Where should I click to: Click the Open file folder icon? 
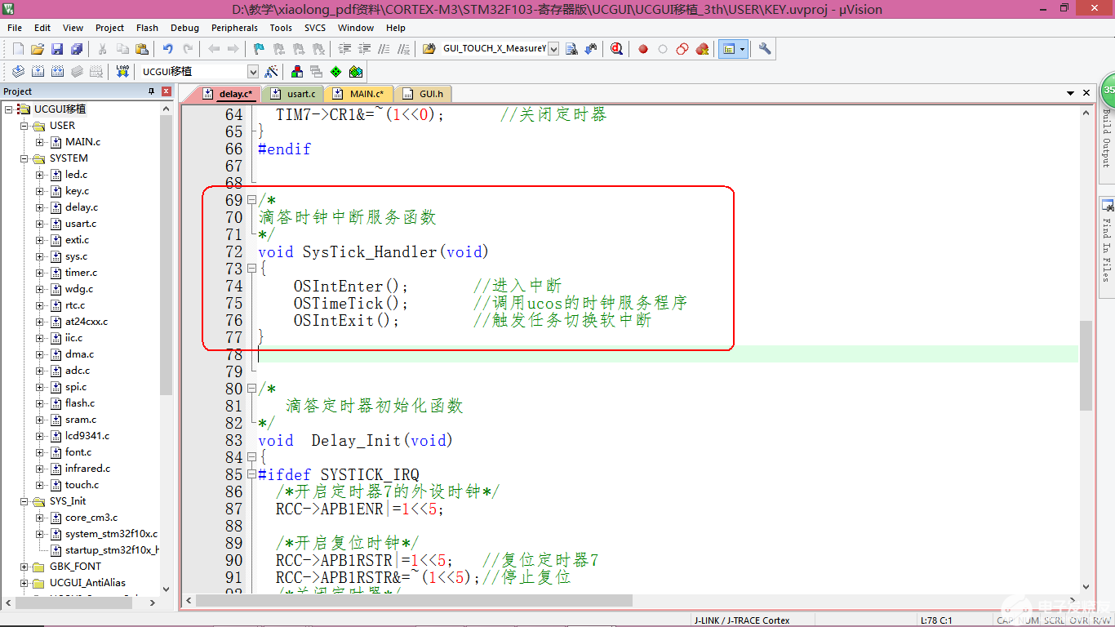pyautogui.click(x=38, y=49)
